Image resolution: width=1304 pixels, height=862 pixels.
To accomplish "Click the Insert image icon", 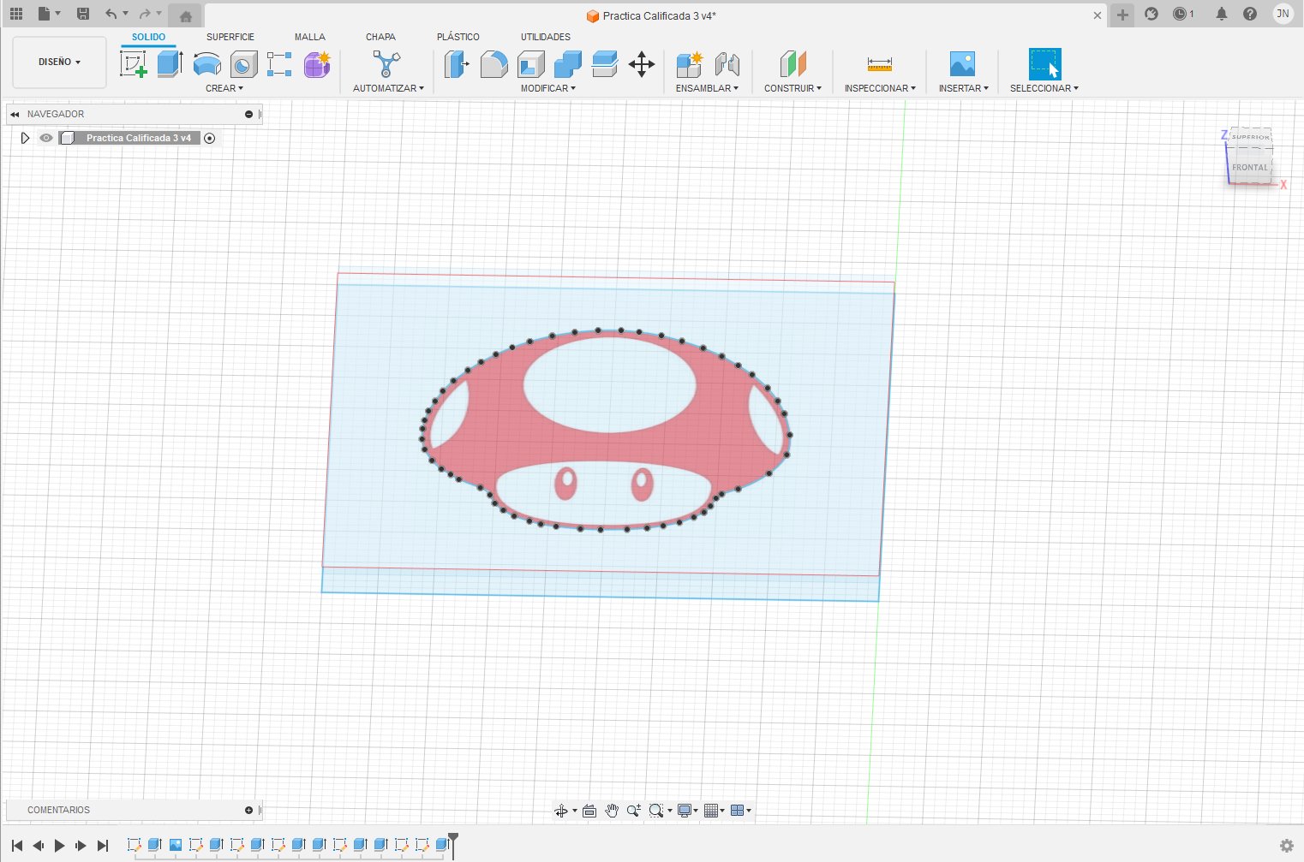I will (x=962, y=64).
